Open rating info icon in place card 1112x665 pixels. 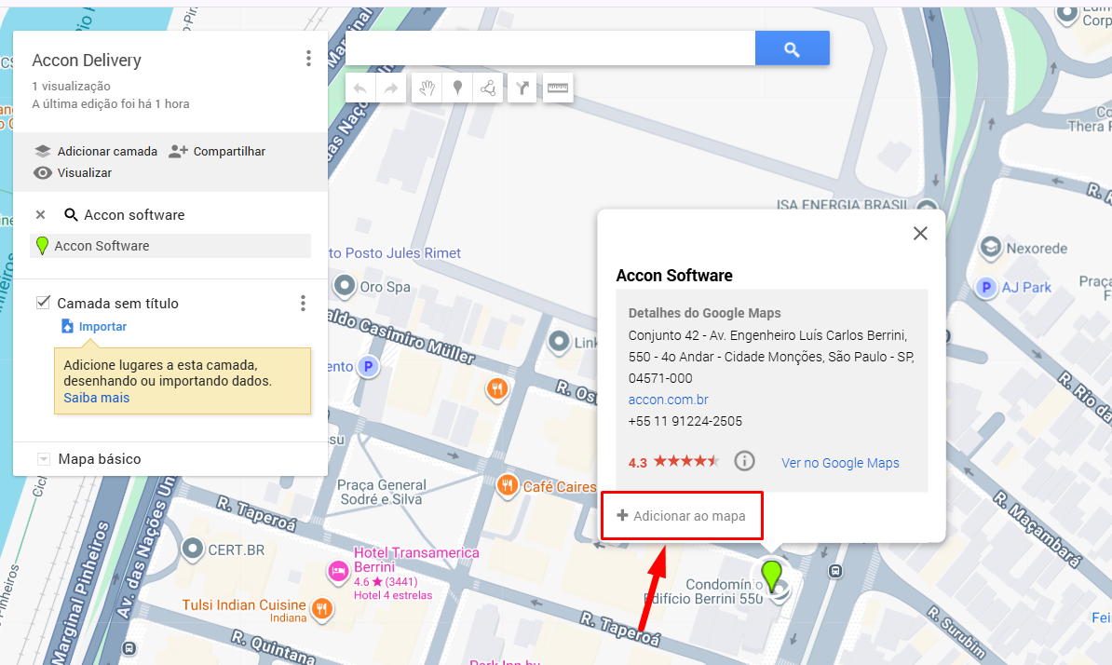[x=743, y=461]
